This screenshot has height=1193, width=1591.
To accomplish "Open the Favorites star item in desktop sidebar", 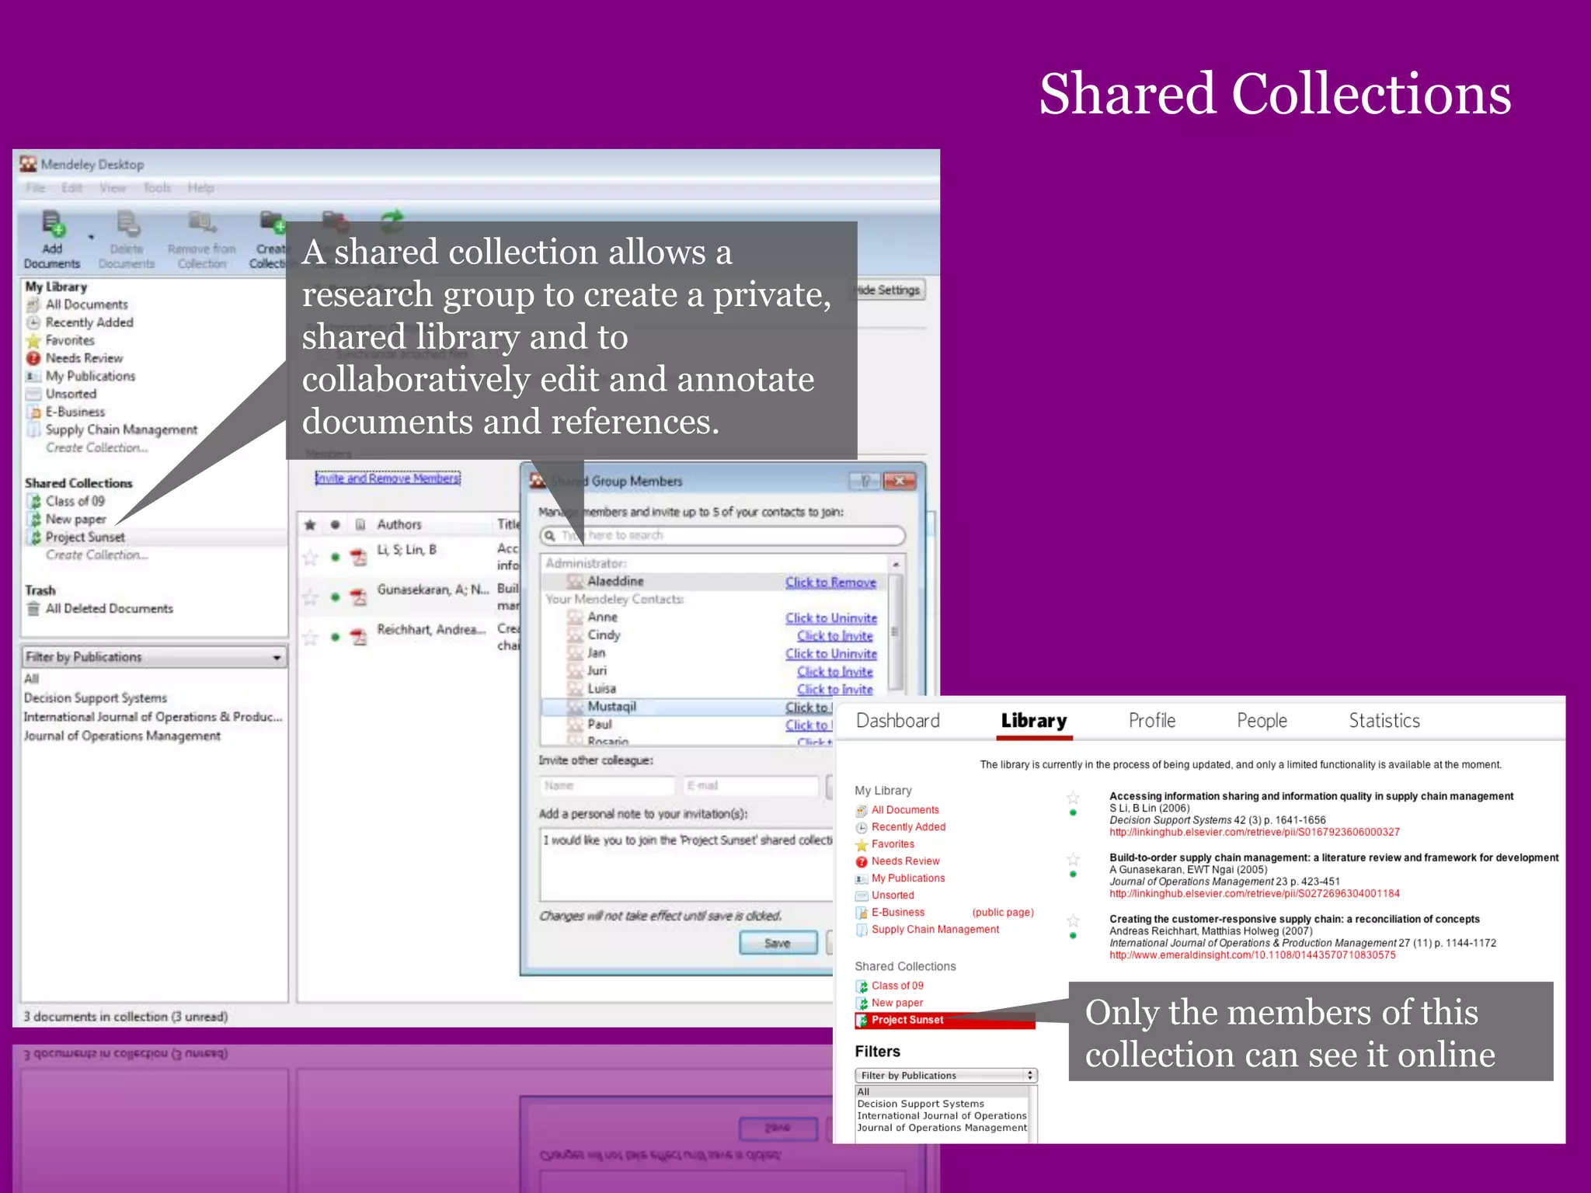I will coord(69,340).
